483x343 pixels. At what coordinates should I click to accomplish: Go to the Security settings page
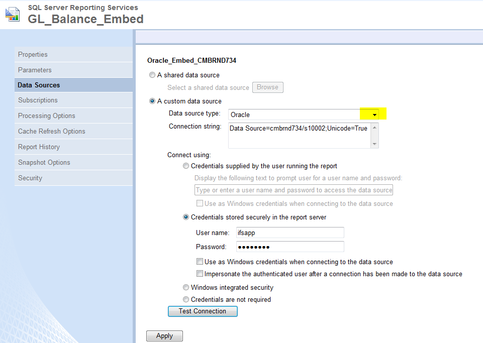point(29,178)
